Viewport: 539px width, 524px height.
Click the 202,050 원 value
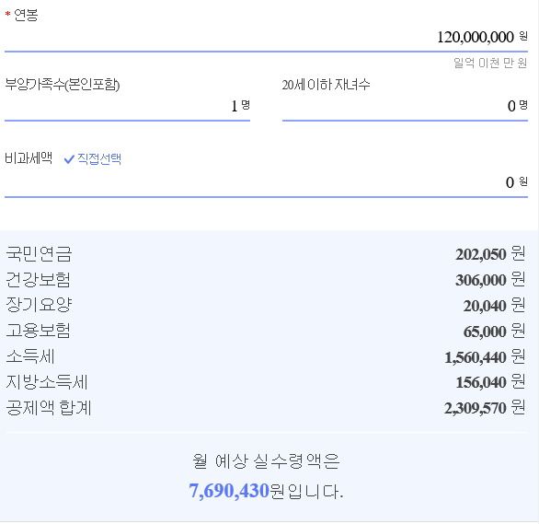(490, 254)
